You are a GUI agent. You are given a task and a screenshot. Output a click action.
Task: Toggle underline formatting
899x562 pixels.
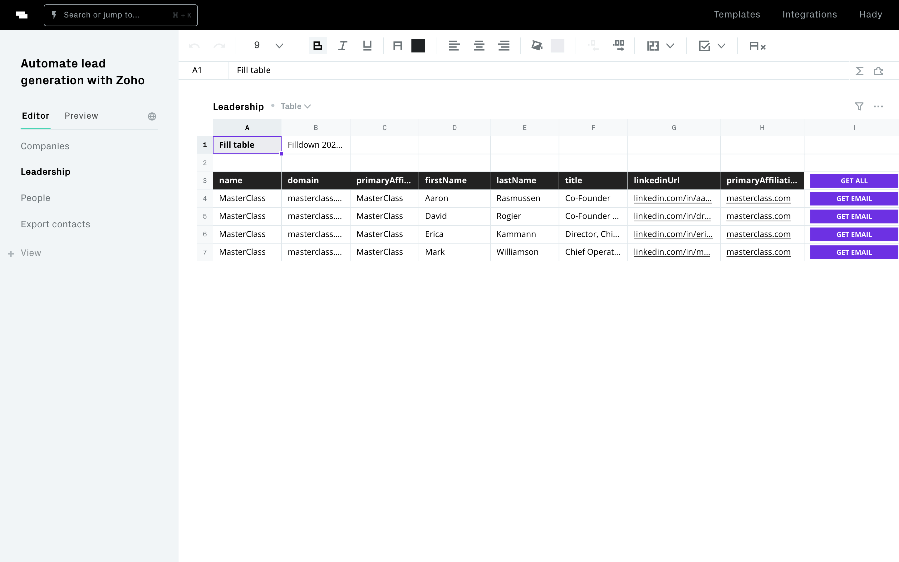[367, 46]
